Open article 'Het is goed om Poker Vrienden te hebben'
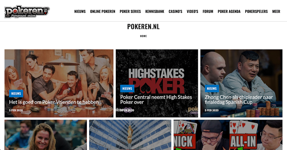Screen dimensions: 287x150 pyautogui.click(x=54, y=102)
